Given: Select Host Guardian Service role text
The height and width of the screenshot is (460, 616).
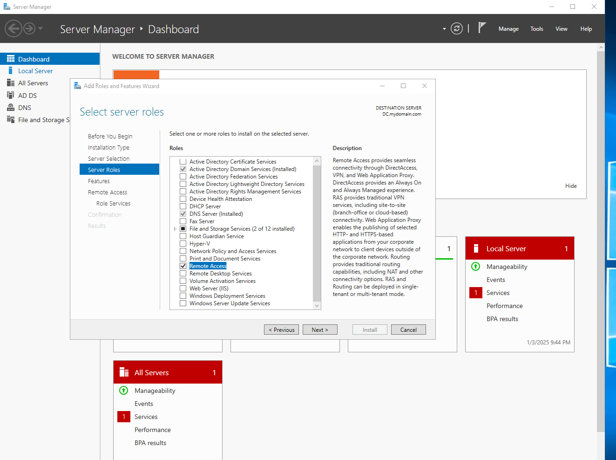Looking at the screenshot, I should (x=217, y=236).
